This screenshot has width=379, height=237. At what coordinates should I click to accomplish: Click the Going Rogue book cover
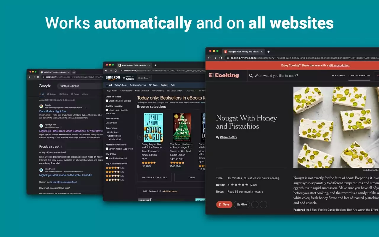click(x=153, y=127)
